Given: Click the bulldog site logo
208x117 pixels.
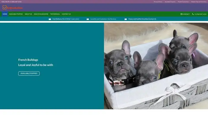Looking at the screenshot, I should point(12,7).
